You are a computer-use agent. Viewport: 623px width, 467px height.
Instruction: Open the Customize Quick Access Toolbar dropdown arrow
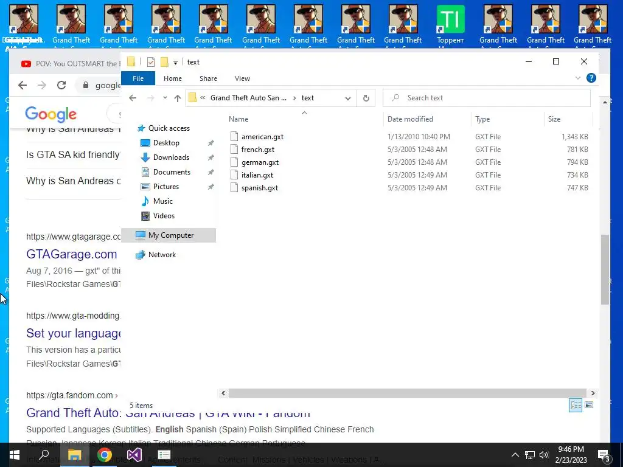point(175,63)
